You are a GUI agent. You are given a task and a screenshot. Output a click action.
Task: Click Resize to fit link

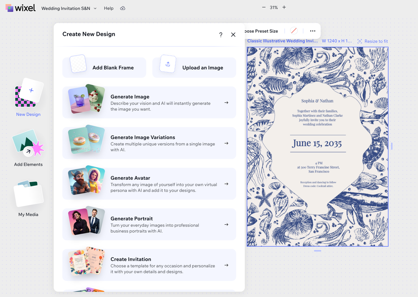pyautogui.click(x=376, y=42)
